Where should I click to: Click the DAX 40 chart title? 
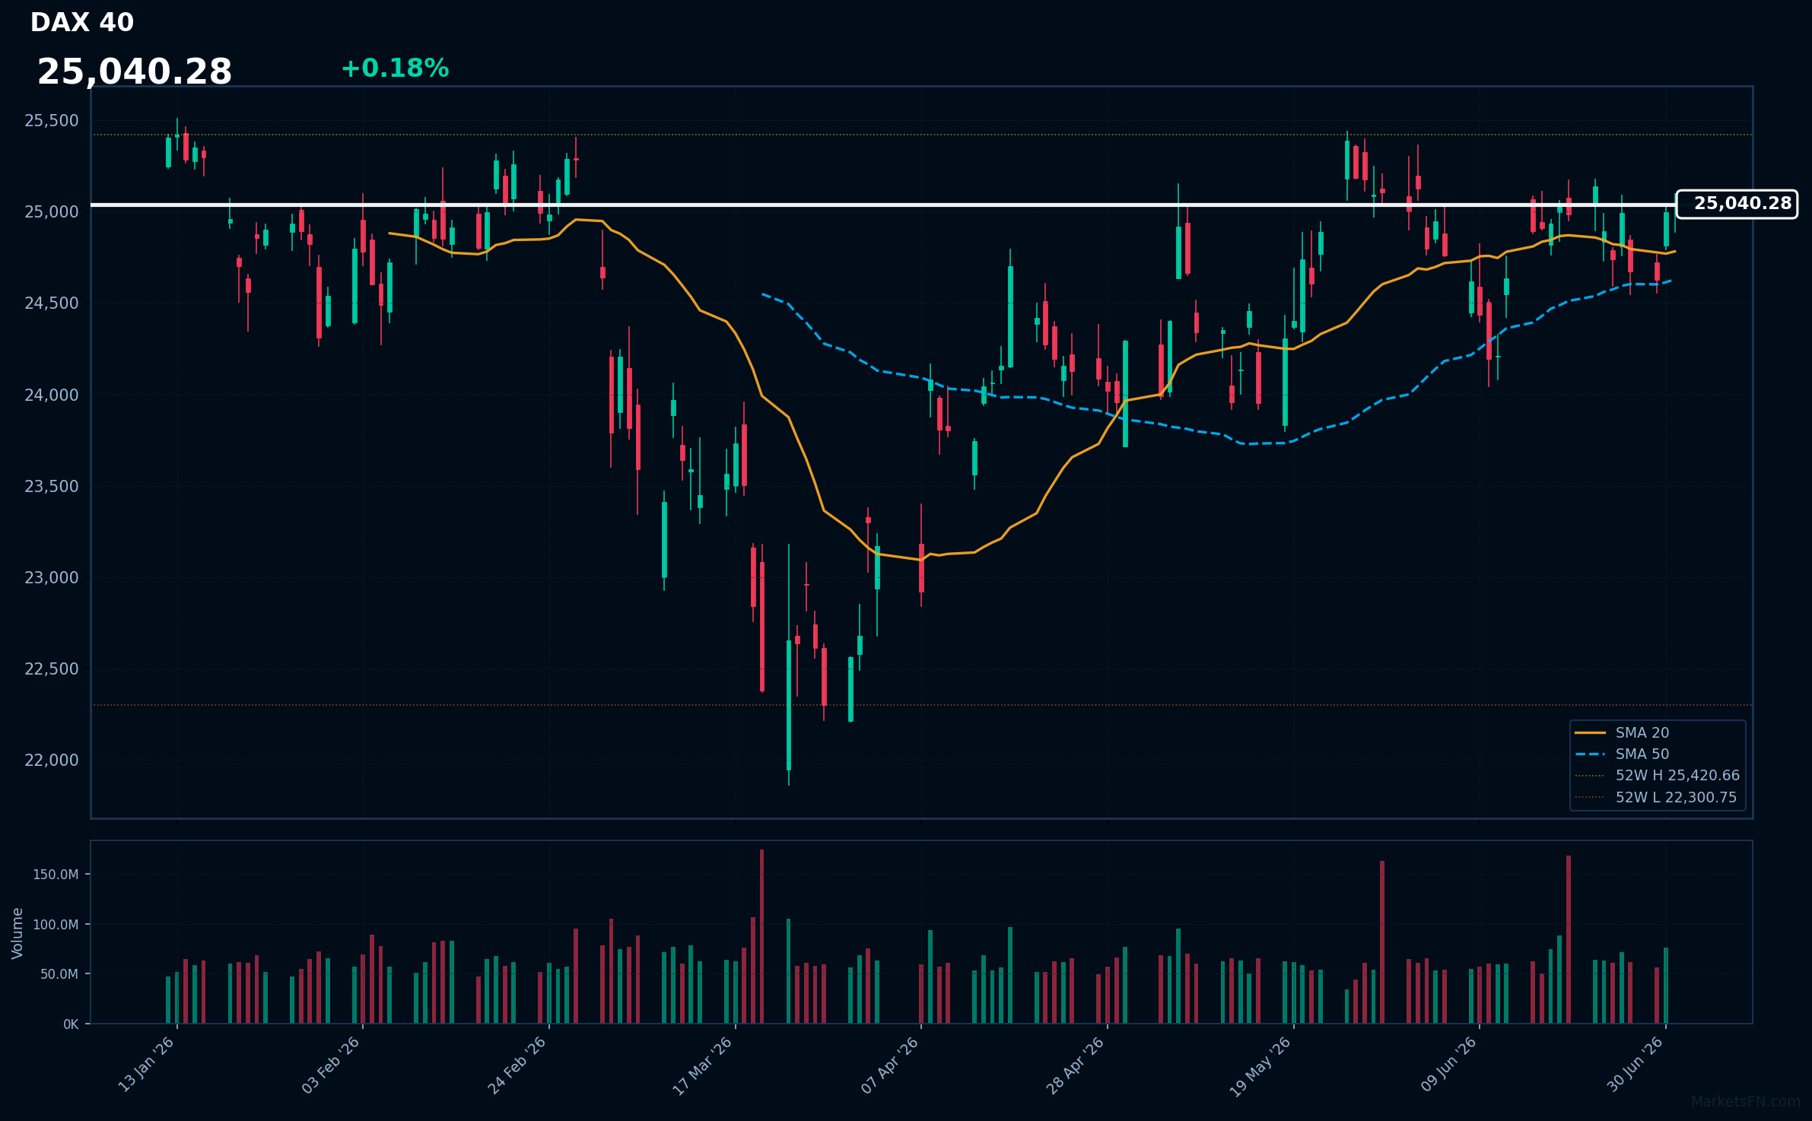82,23
